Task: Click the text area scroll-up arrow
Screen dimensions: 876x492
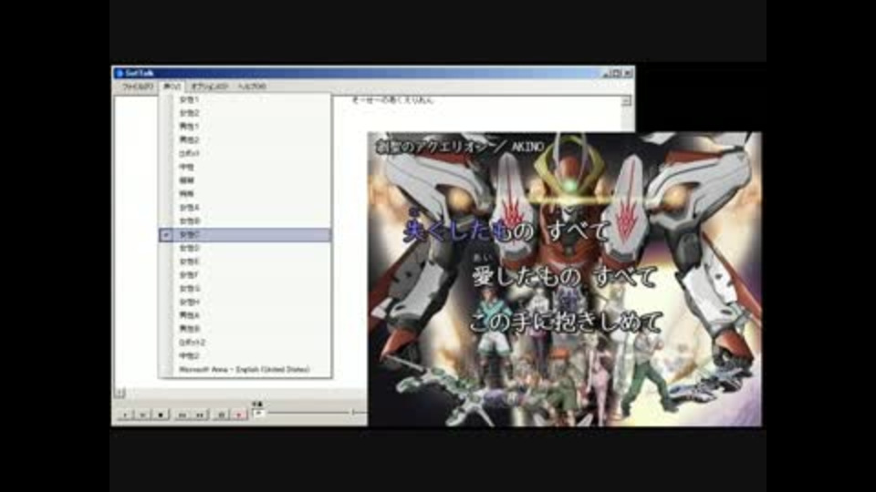Action: pos(626,100)
